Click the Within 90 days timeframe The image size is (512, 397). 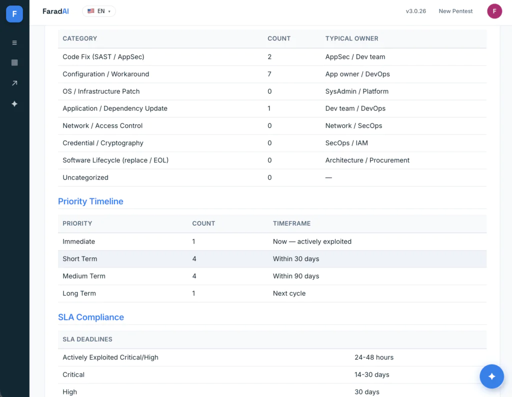tap(296, 276)
